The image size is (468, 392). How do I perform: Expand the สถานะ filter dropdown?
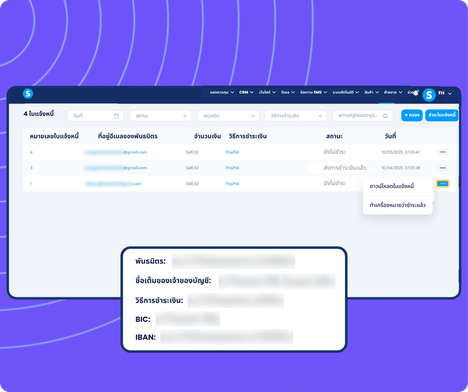(161, 116)
